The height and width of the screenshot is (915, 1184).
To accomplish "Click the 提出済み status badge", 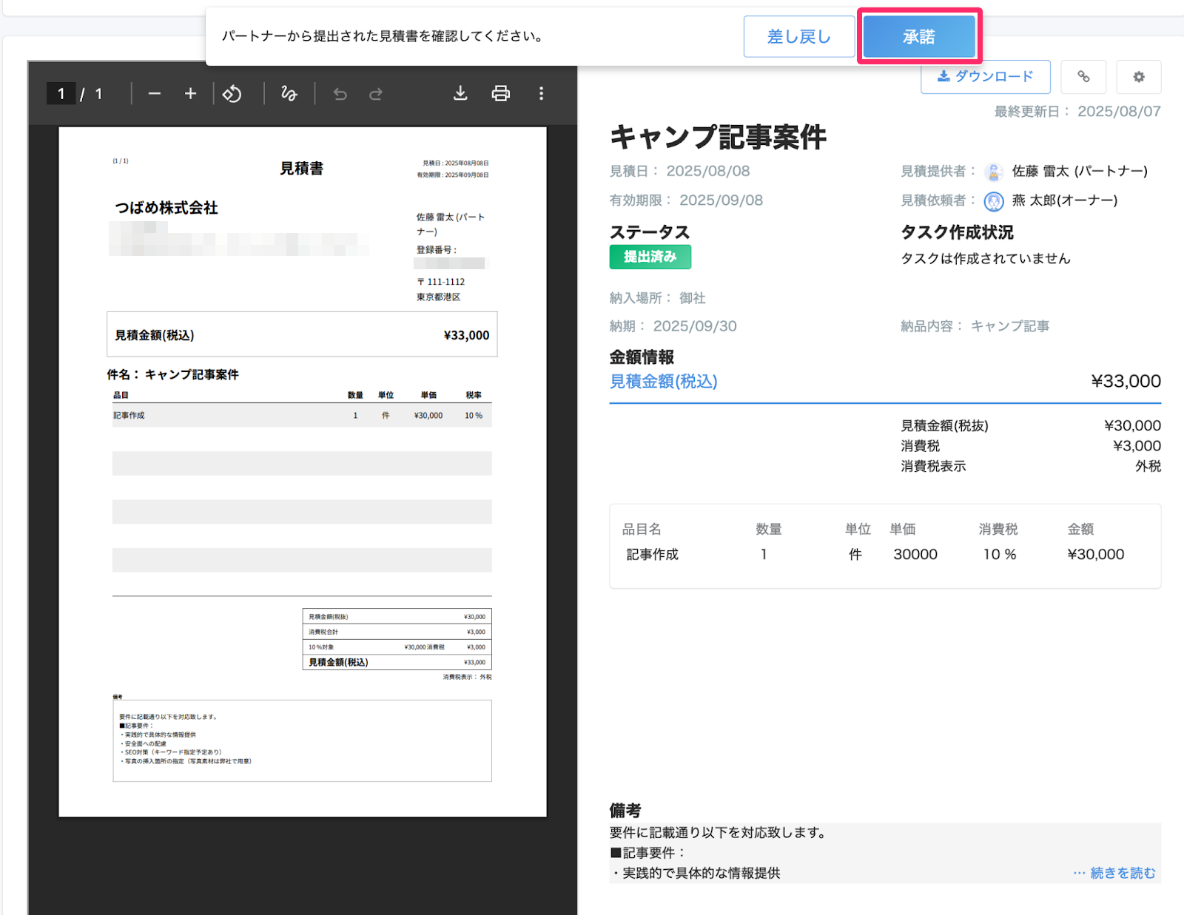I will point(650,257).
